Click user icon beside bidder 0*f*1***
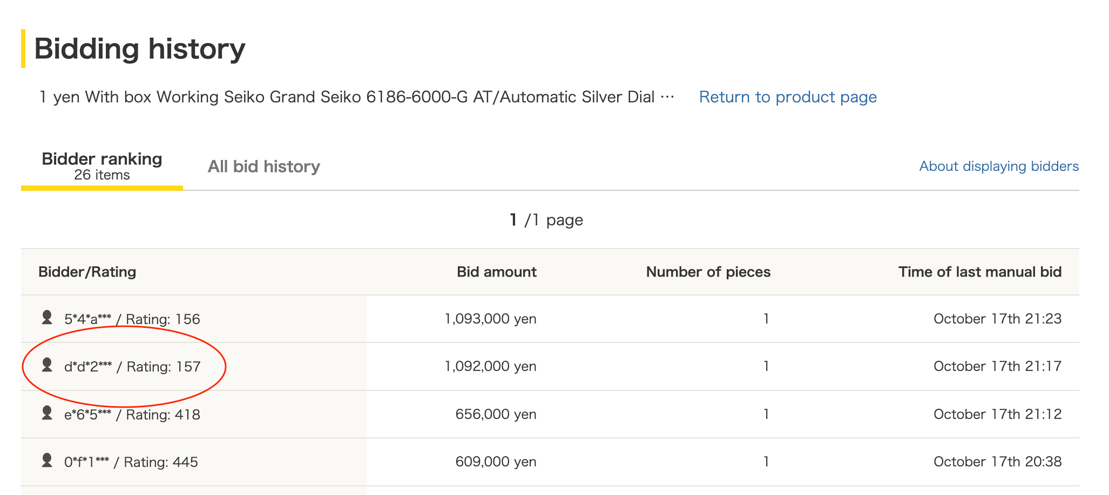The image size is (1109, 495). (47, 460)
